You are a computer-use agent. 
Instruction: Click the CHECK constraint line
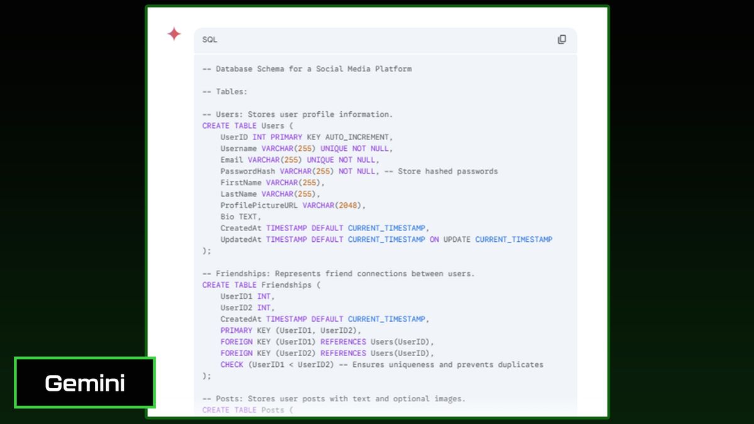(x=381, y=364)
